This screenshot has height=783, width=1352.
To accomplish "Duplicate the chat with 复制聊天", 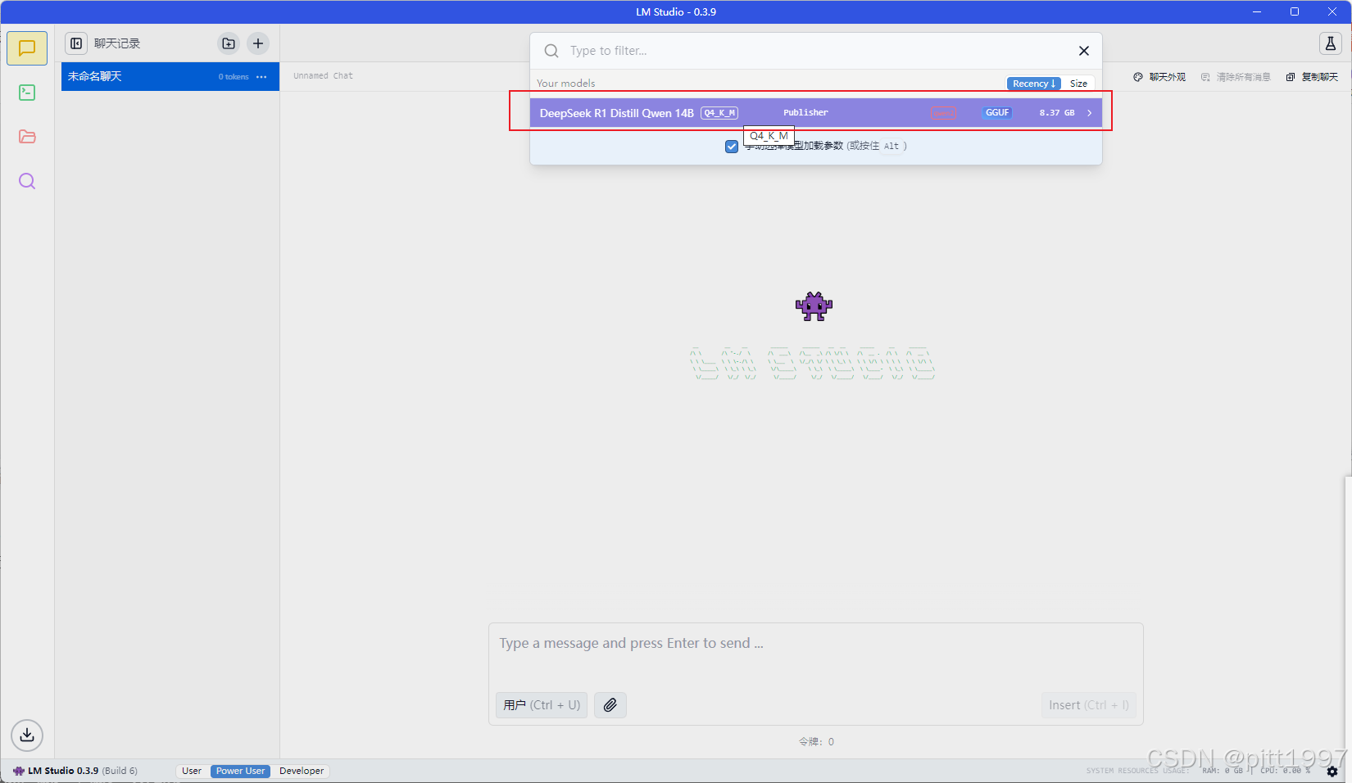I will [1312, 77].
